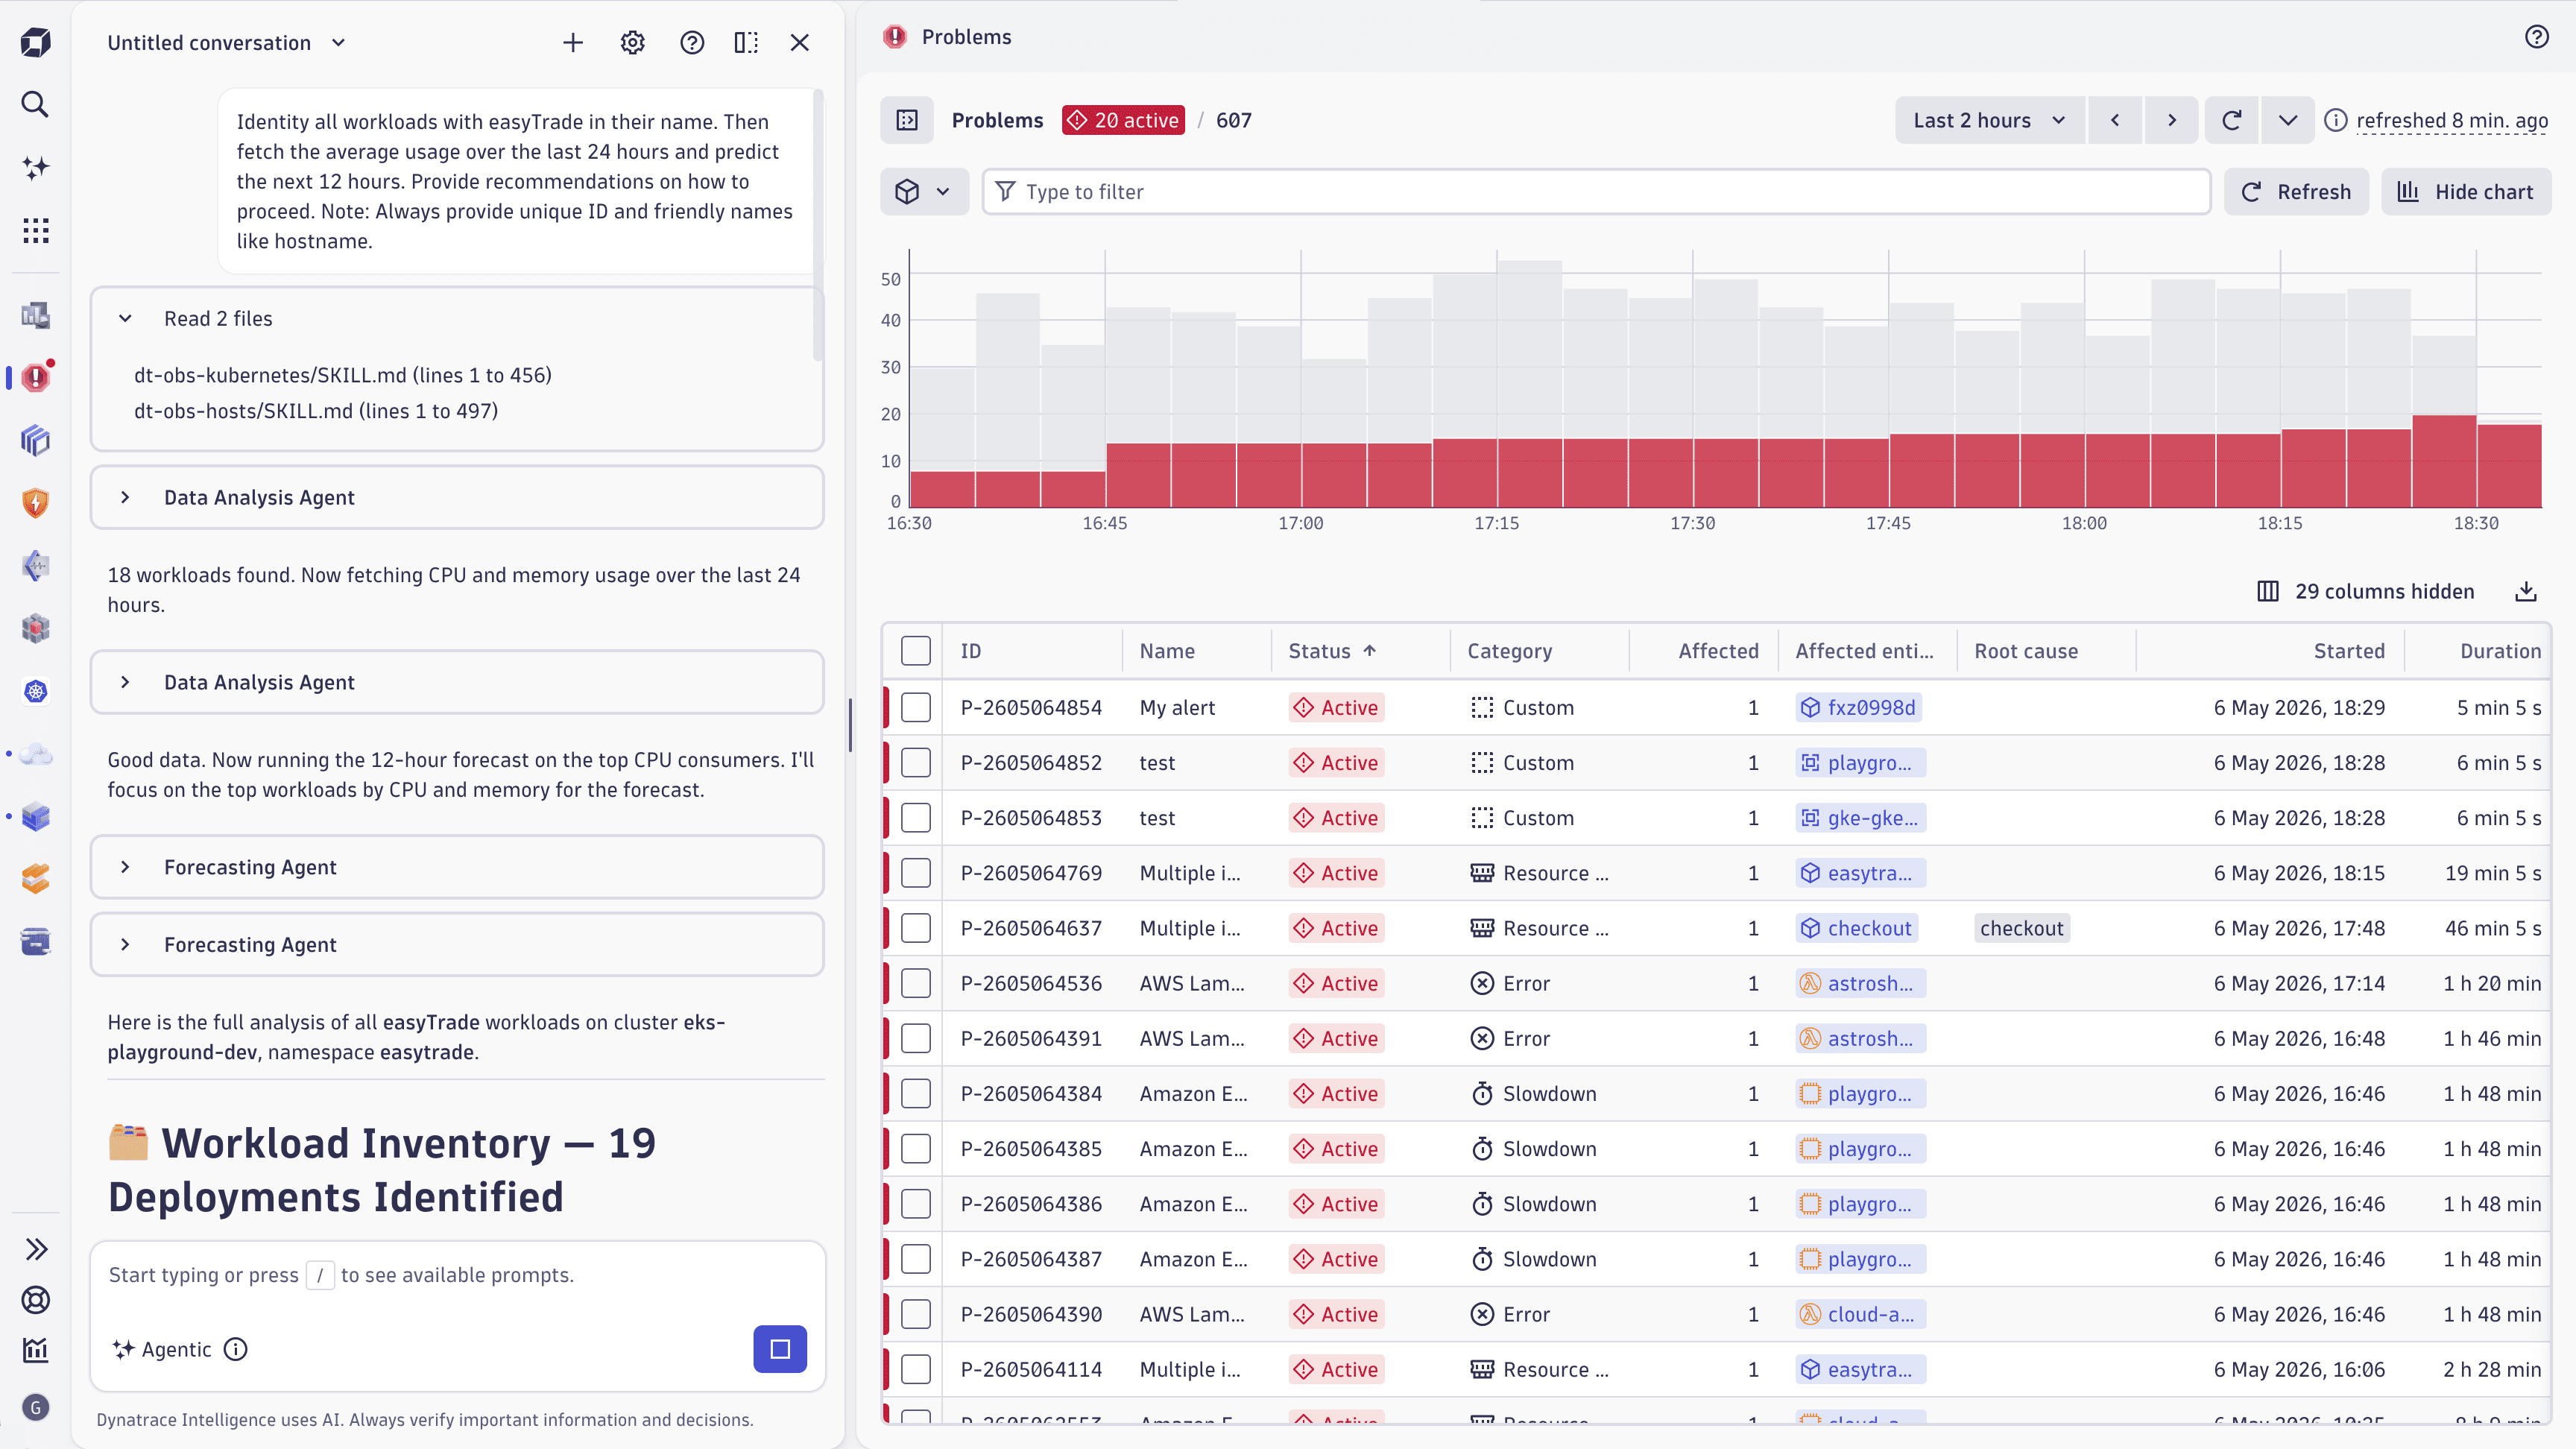The image size is (2576, 1449).
Task: Check the P-2605064536 row checkbox
Action: 916,983
